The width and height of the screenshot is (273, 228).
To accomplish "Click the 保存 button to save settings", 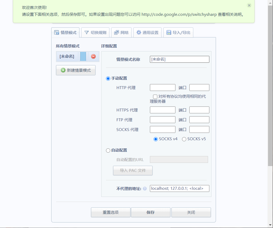I will click(150, 212).
